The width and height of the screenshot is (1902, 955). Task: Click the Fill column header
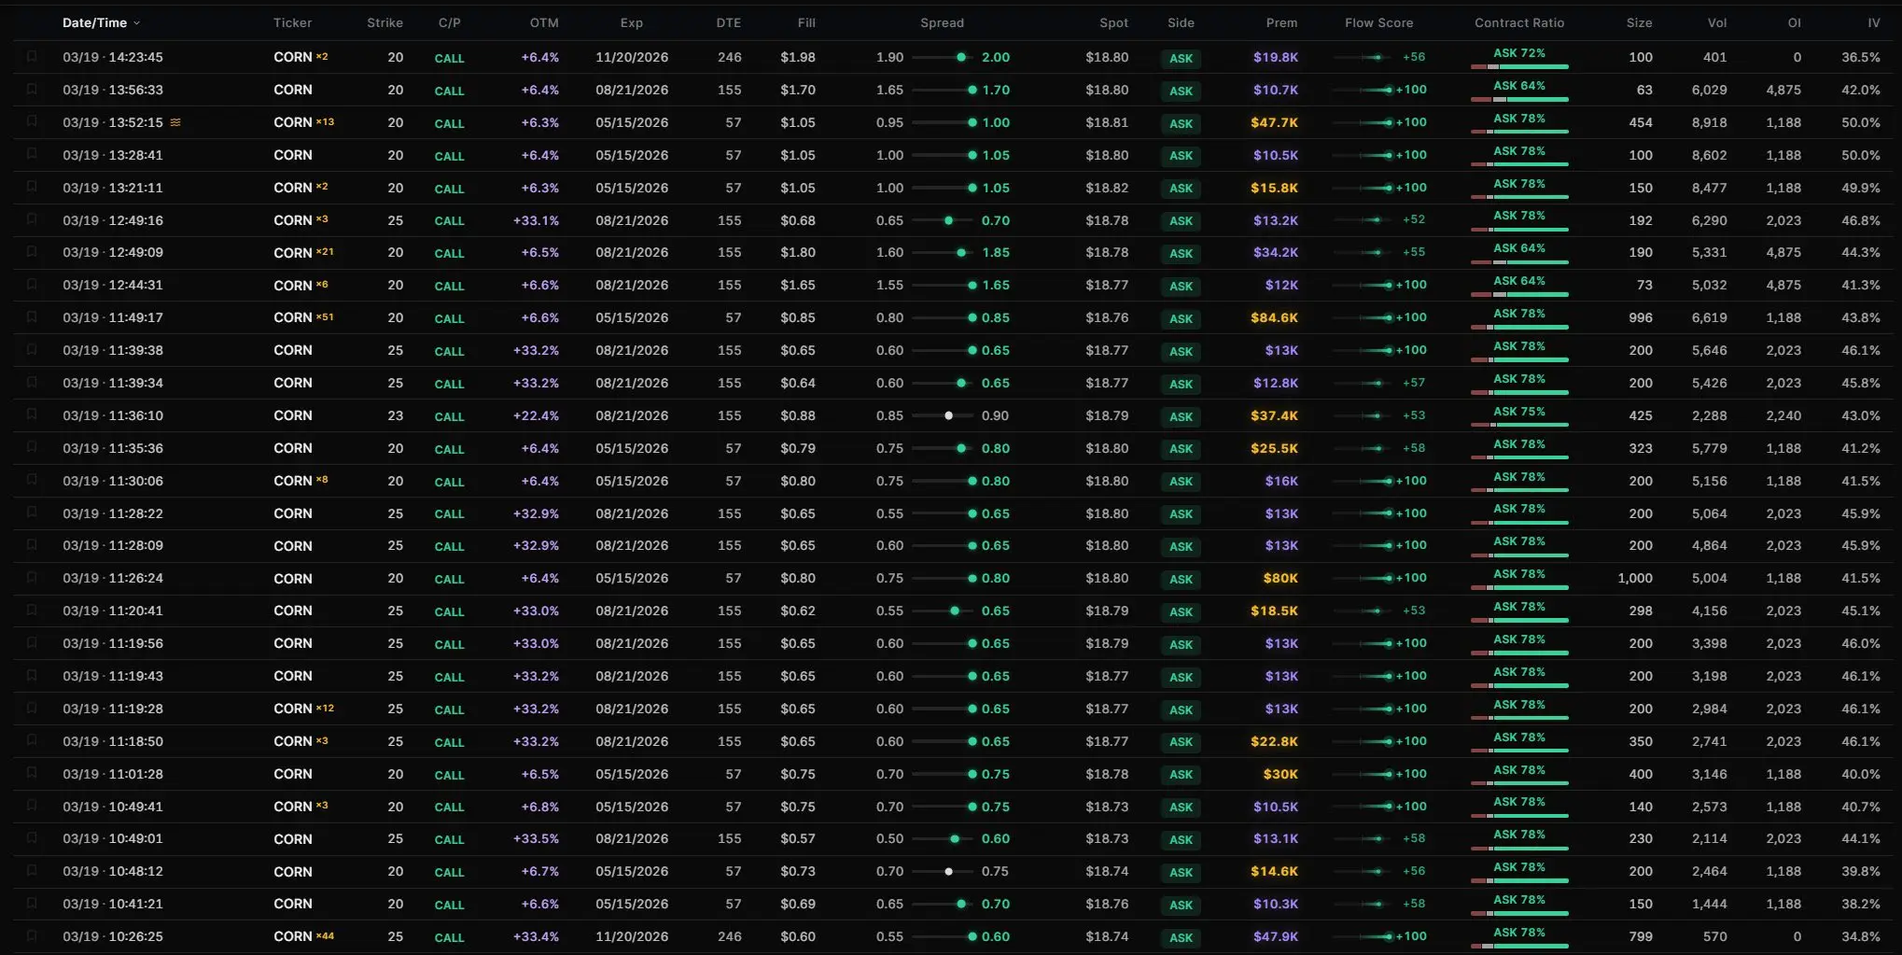[806, 22]
